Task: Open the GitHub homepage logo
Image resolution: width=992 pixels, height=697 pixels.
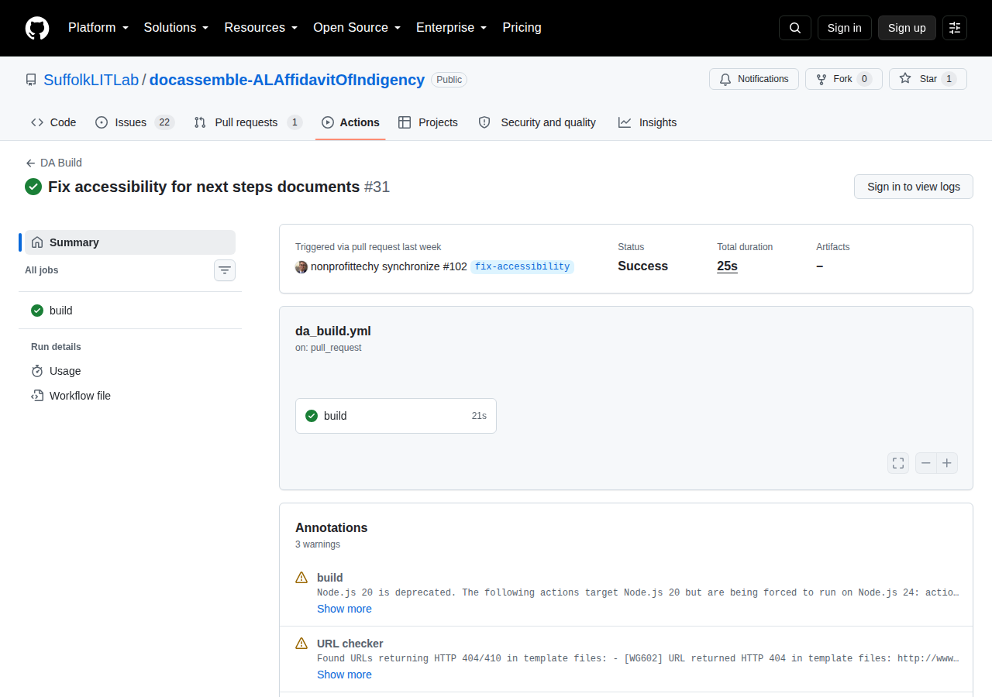Action: point(37,28)
